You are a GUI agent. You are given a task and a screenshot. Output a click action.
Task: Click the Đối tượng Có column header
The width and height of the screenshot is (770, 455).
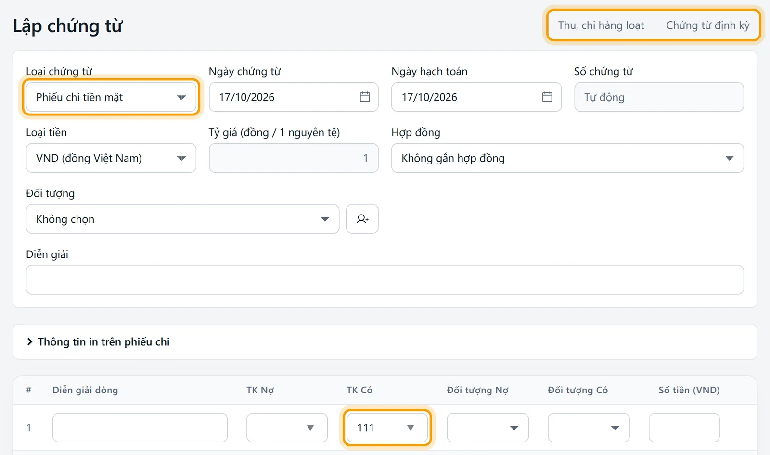click(x=577, y=390)
